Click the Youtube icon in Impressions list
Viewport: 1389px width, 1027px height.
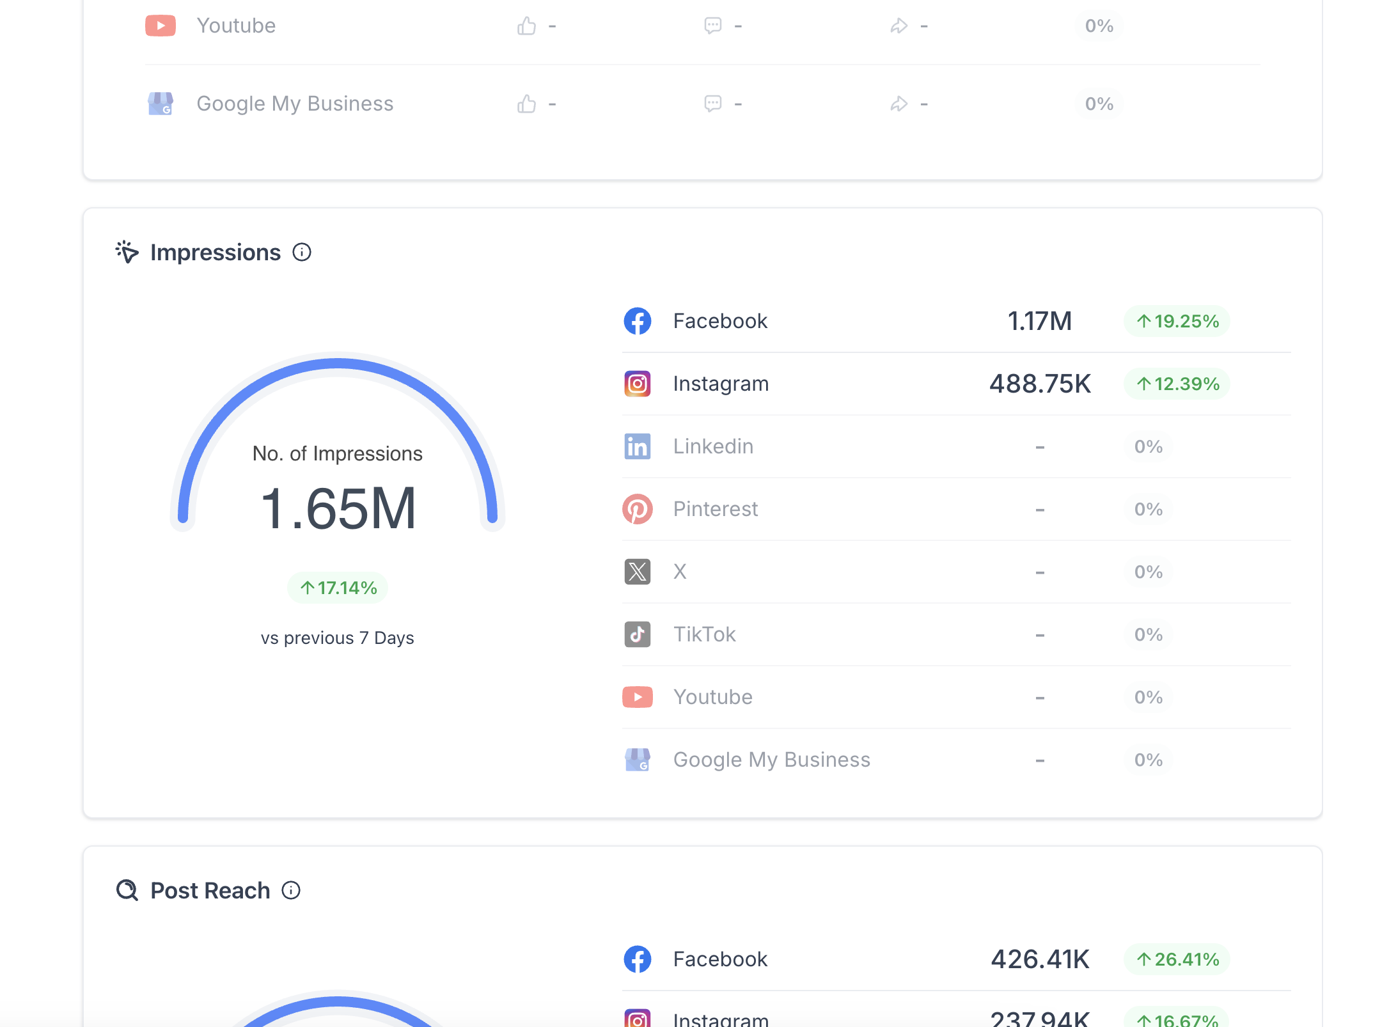[637, 697]
